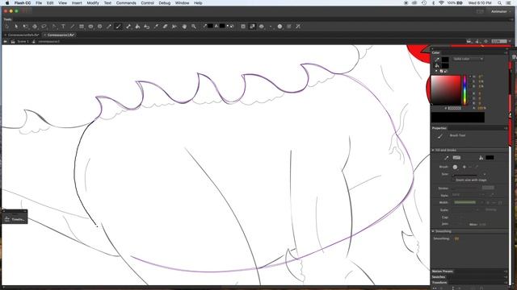Select the Line tool
Screen dimensions: 517x290
72,27
